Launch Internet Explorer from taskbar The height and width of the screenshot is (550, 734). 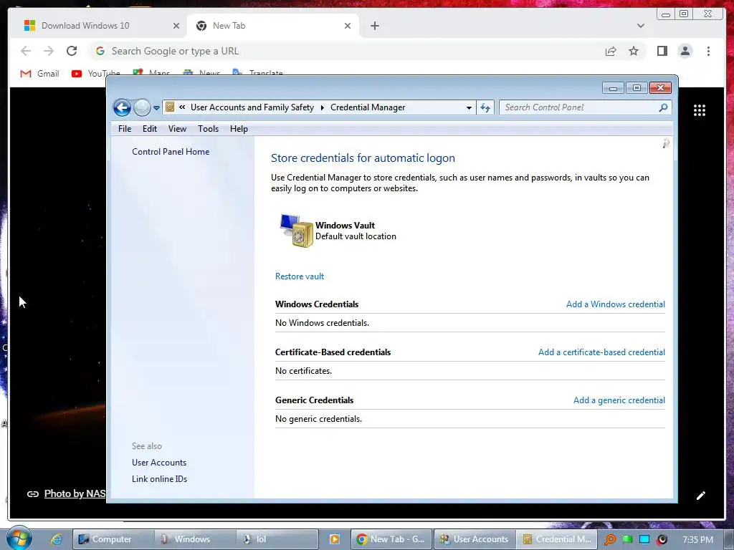(x=57, y=539)
